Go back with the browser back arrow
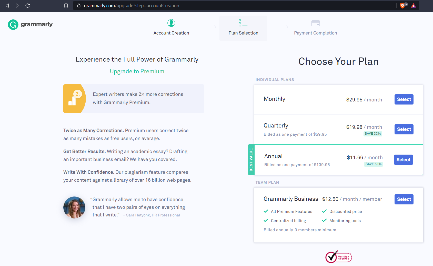This screenshot has width=433, height=266. (x=7, y=5)
